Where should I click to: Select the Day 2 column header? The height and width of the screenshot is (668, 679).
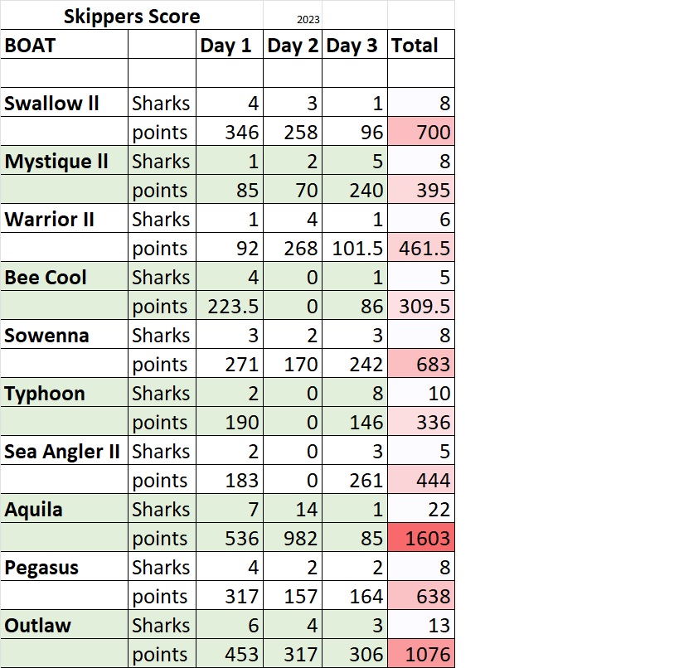pos(293,45)
